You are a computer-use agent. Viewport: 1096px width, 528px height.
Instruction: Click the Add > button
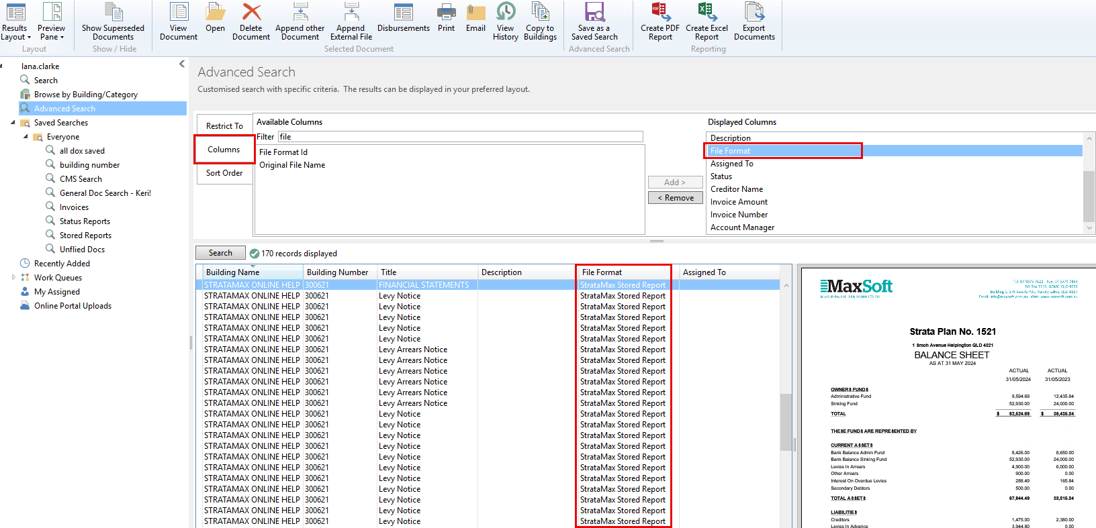(675, 182)
